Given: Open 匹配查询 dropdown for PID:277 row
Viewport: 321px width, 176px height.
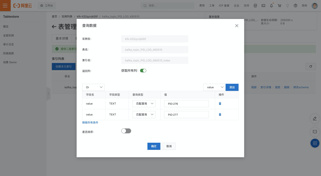Looking at the screenshot, I should [x=144, y=114].
